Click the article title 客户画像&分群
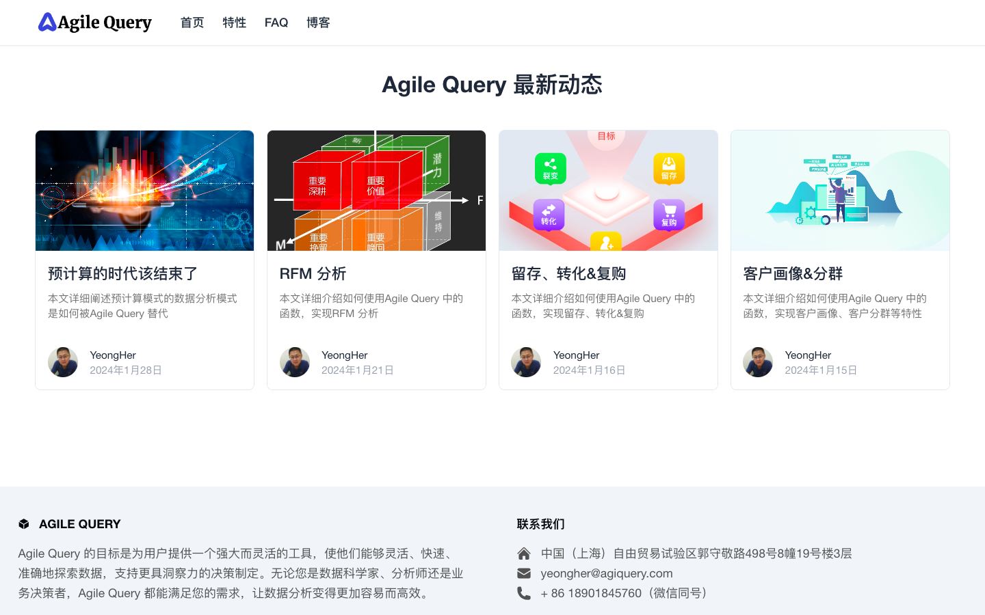The height and width of the screenshot is (615, 985). click(793, 273)
